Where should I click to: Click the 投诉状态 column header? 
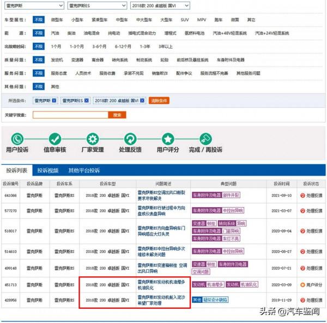tap(311, 184)
